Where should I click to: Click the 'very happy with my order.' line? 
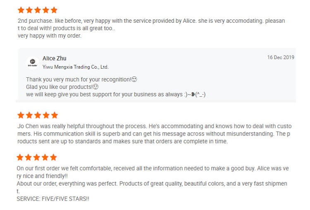pyautogui.click(x=50, y=36)
